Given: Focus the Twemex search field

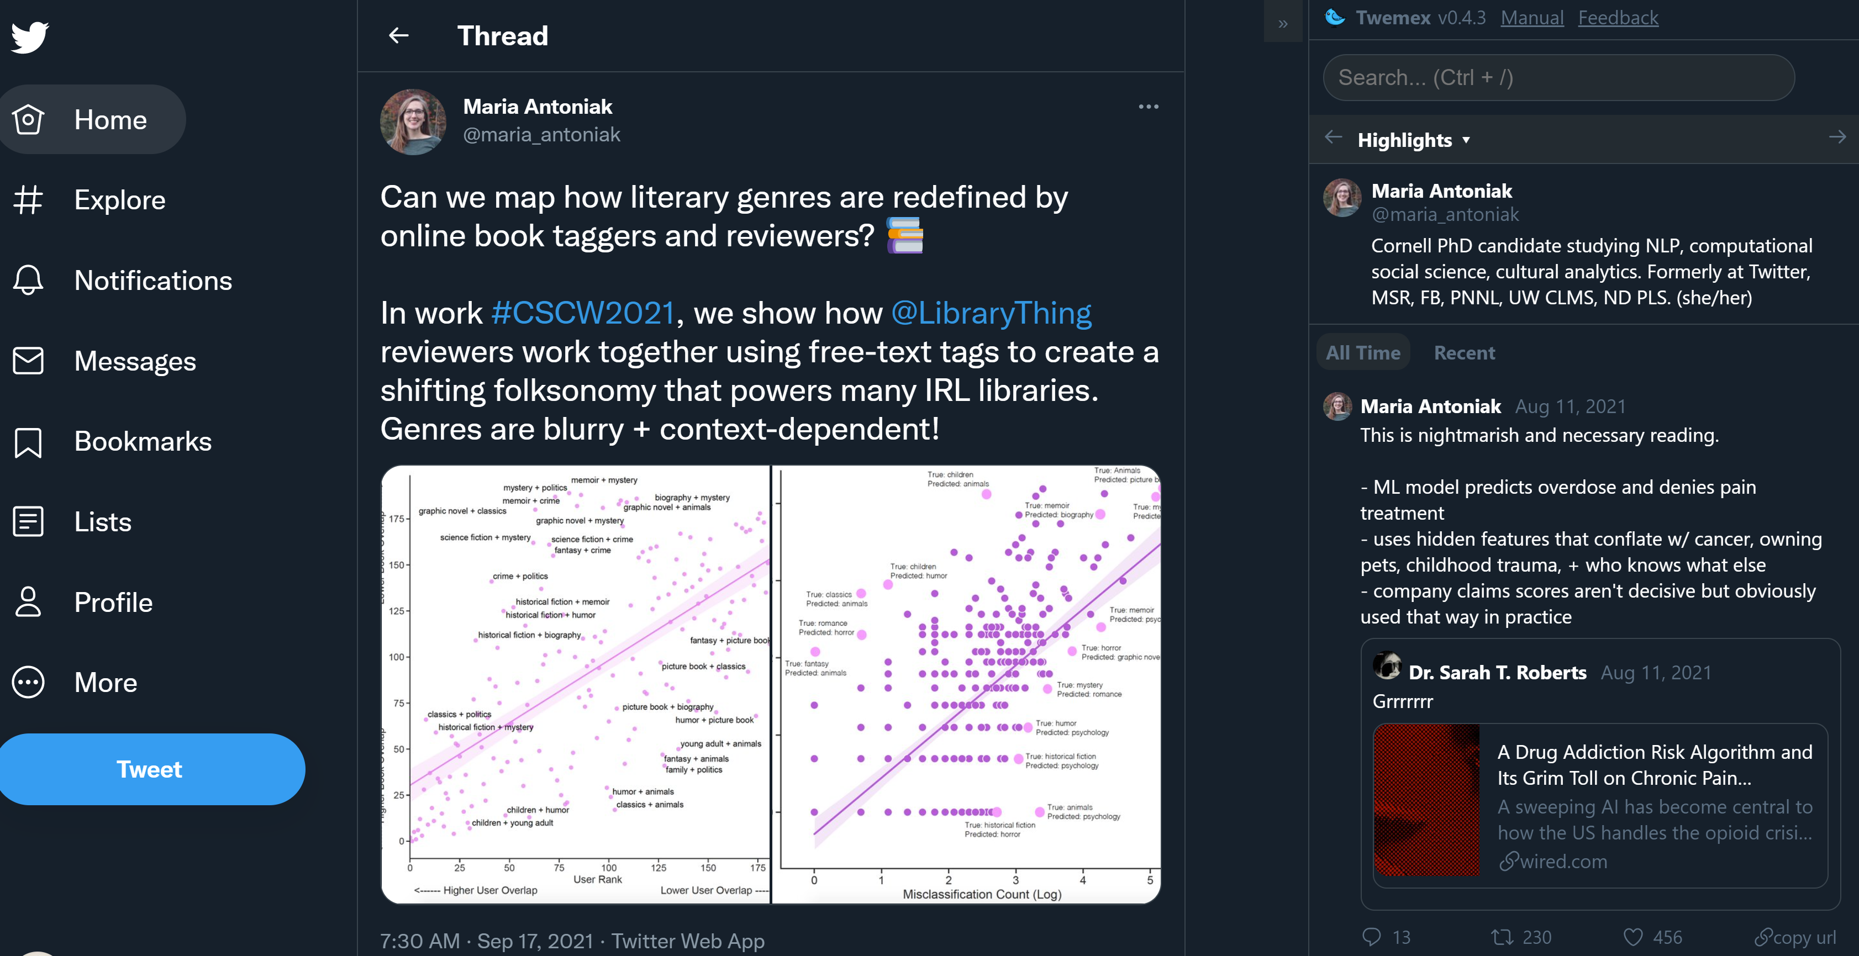Looking at the screenshot, I should pyautogui.click(x=1558, y=77).
